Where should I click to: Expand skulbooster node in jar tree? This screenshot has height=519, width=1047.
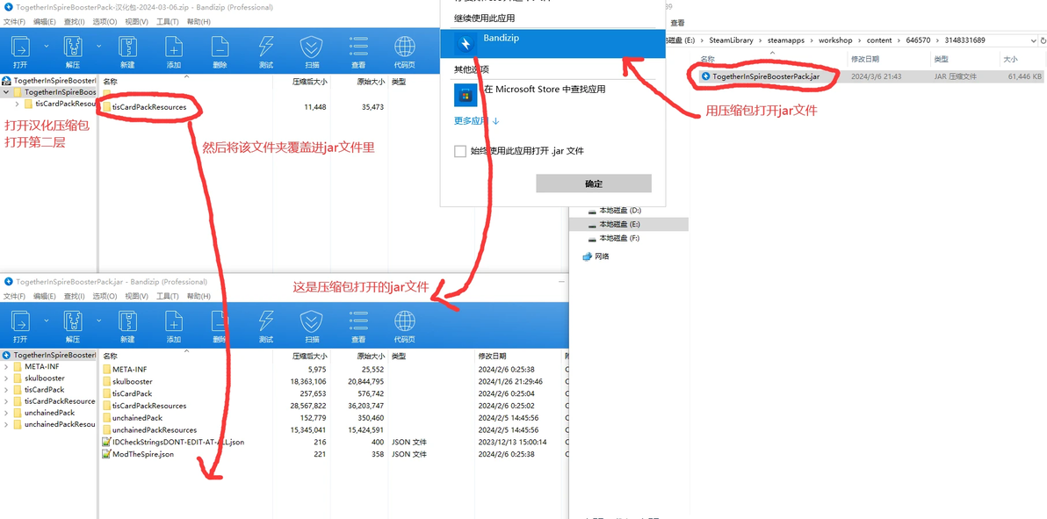click(6, 378)
